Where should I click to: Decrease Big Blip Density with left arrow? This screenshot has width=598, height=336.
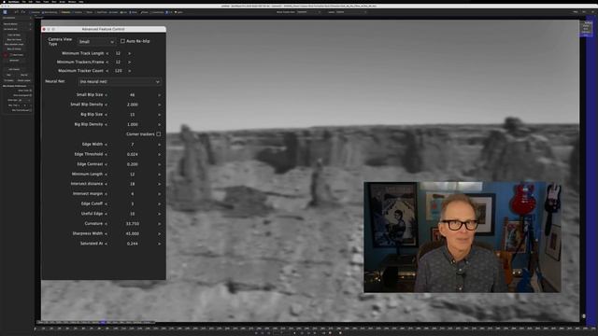(106, 124)
